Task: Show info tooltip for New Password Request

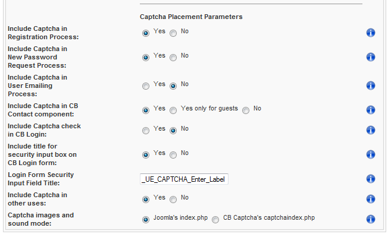Action: (x=370, y=57)
